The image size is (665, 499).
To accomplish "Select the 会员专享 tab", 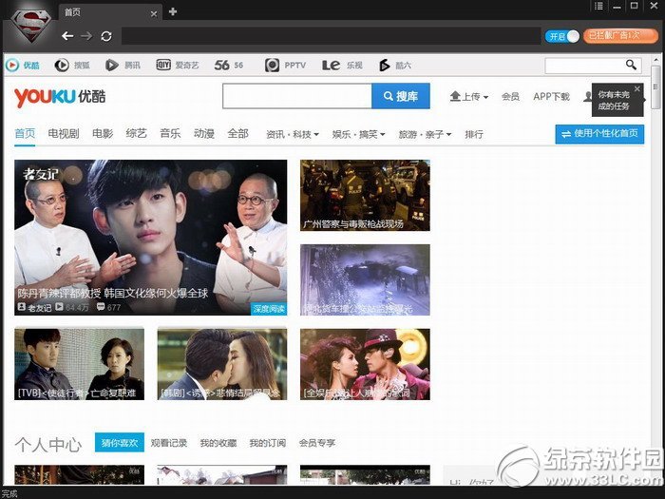I will coord(316,443).
